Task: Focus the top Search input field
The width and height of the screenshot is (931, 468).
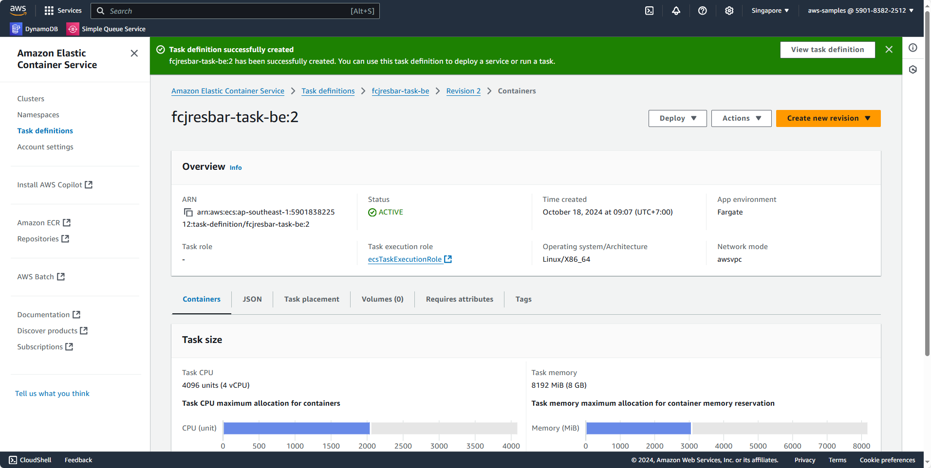Action: point(235,11)
